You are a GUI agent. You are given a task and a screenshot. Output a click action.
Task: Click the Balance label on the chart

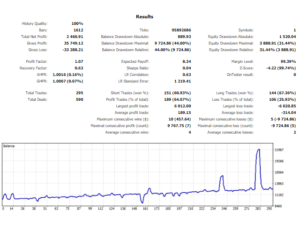(x=9, y=146)
